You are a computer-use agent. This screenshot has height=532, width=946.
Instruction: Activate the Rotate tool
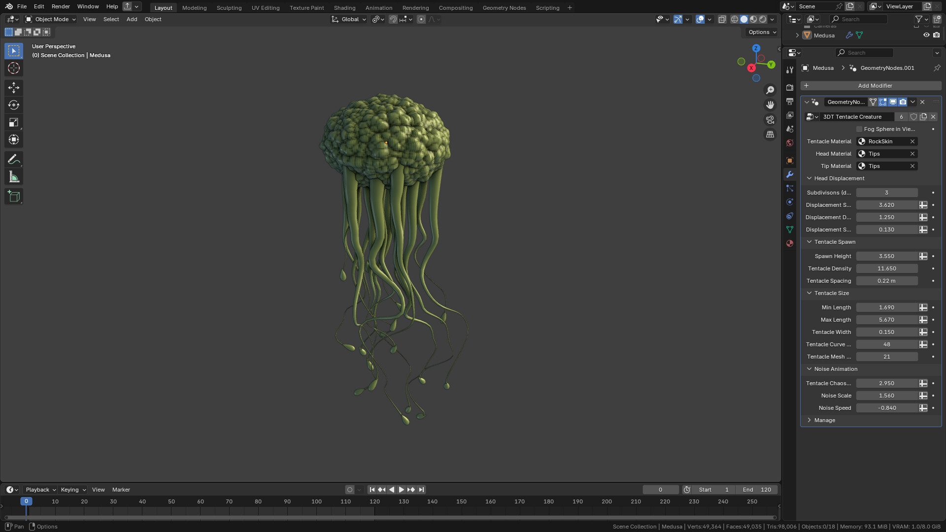[x=13, y=105]
